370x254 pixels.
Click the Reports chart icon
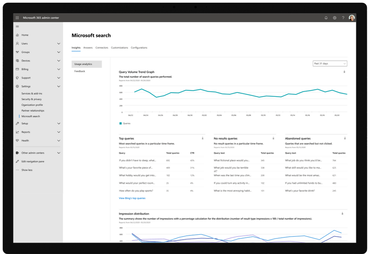[x=17, y=132]
